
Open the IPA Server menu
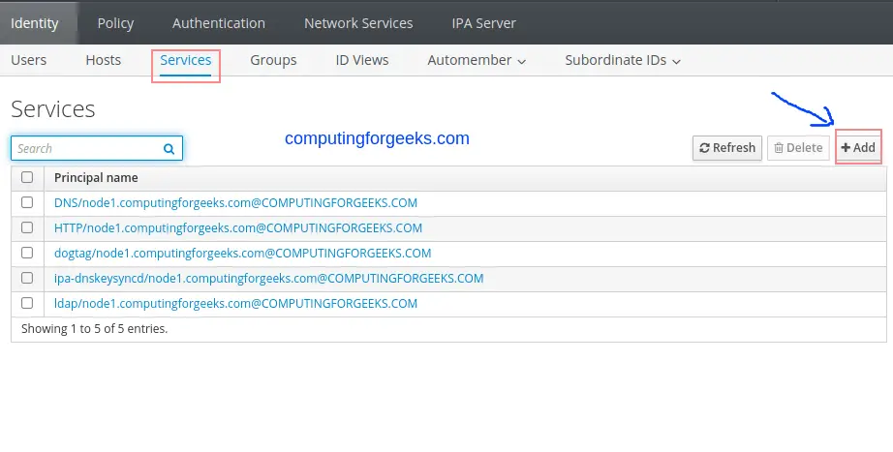(x=483, y=23)
